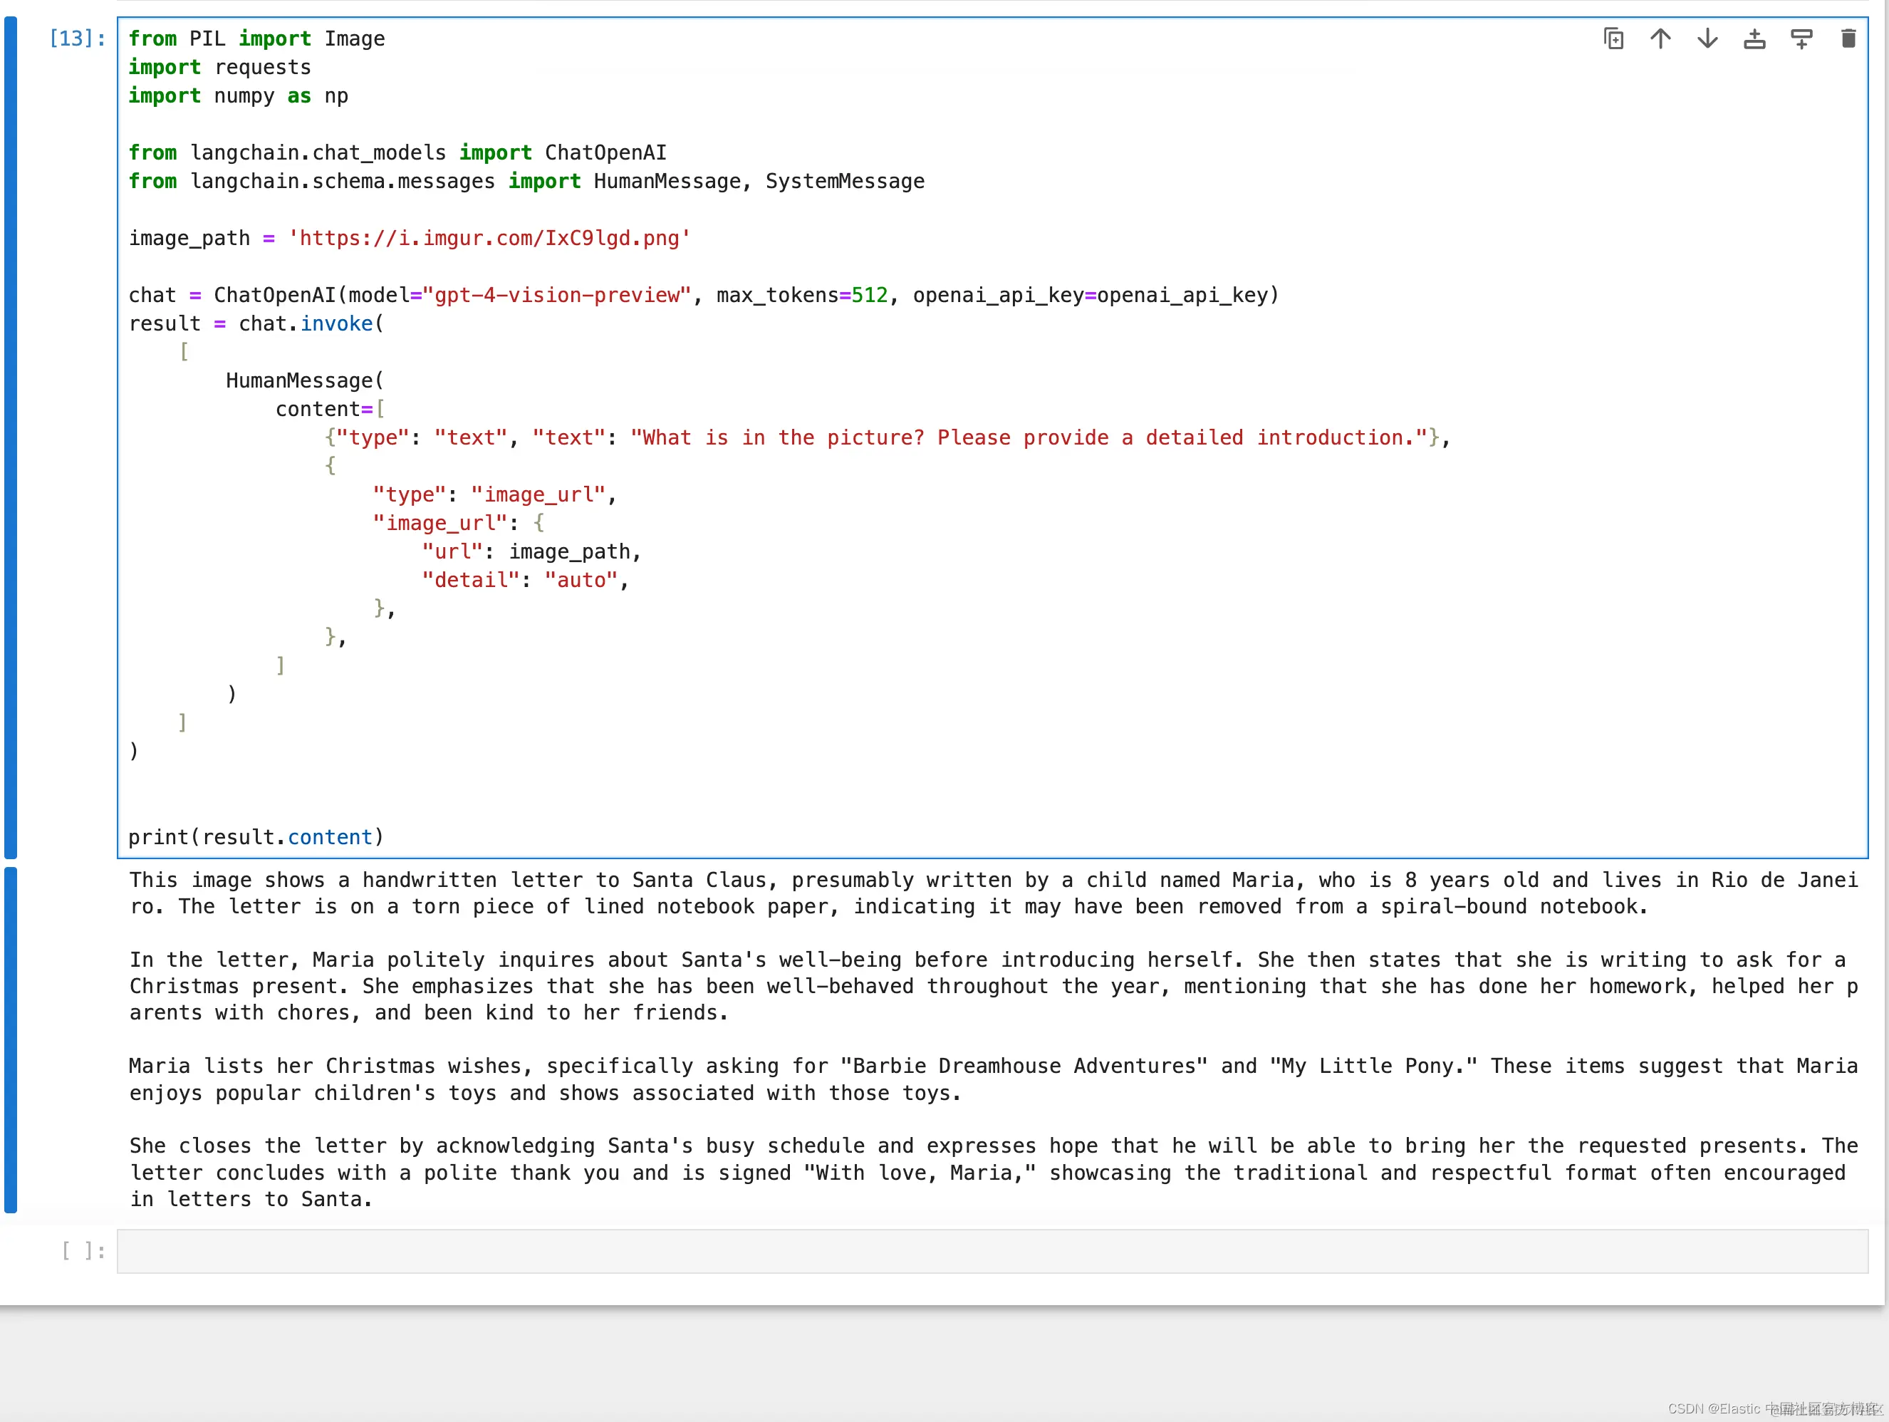Insert a new cell below

point(1801,38)
